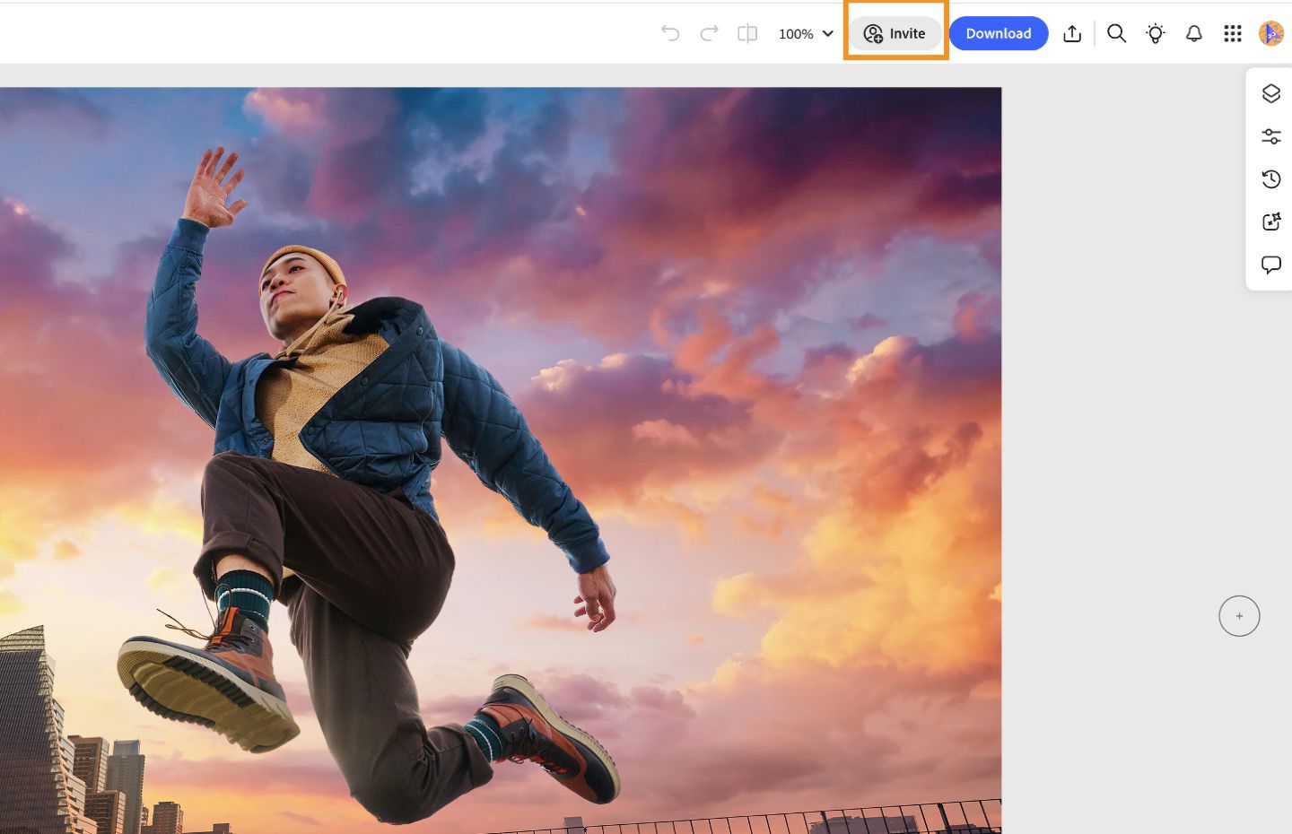Click your profile avatar picture
Screen dimensions: 1292x834
(1271, 33)
